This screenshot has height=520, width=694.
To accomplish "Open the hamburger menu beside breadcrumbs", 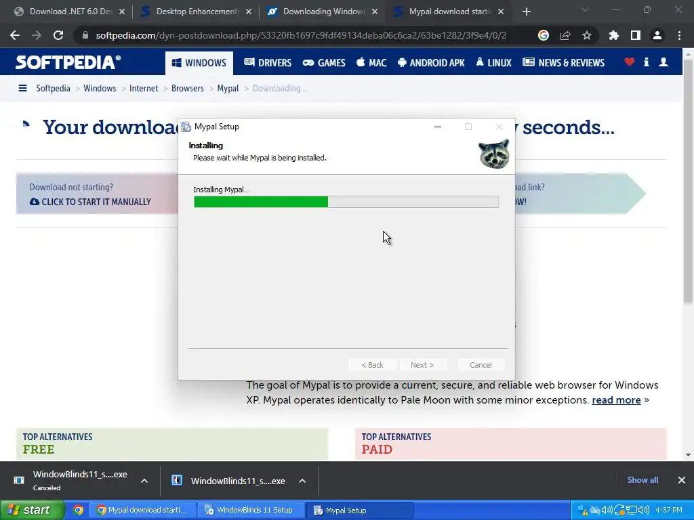I will [x=22, y=89].
